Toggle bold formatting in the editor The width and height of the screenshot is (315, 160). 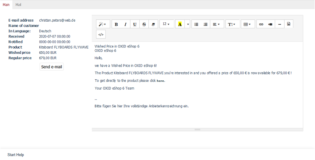pos(116,24)
